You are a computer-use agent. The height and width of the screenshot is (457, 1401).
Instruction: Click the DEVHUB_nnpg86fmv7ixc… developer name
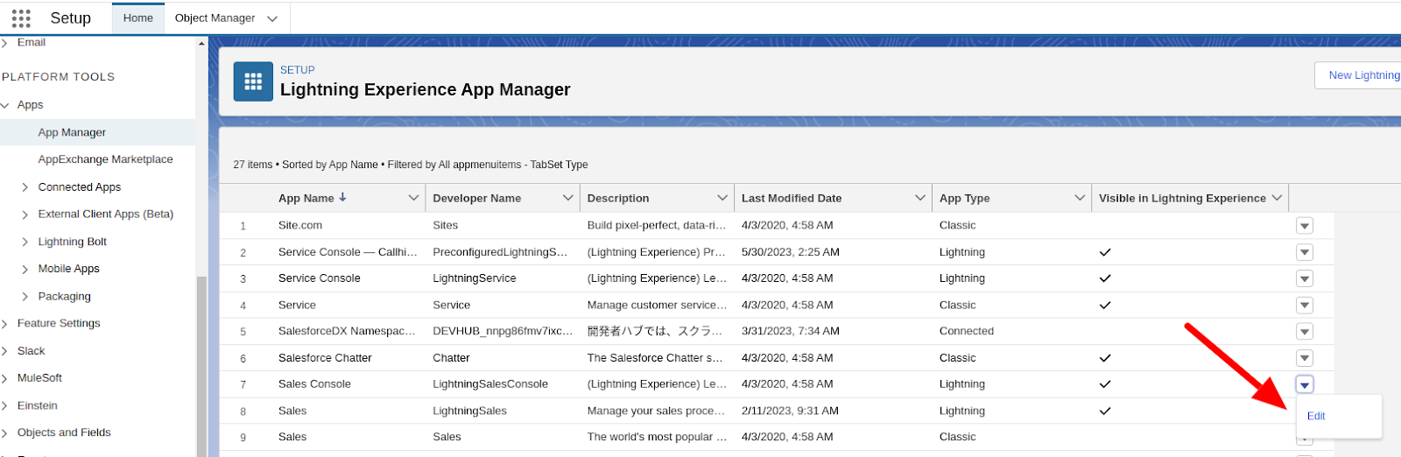(503, 331)
